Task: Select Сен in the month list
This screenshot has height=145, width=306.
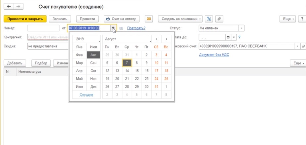Action: coord(93,63)
